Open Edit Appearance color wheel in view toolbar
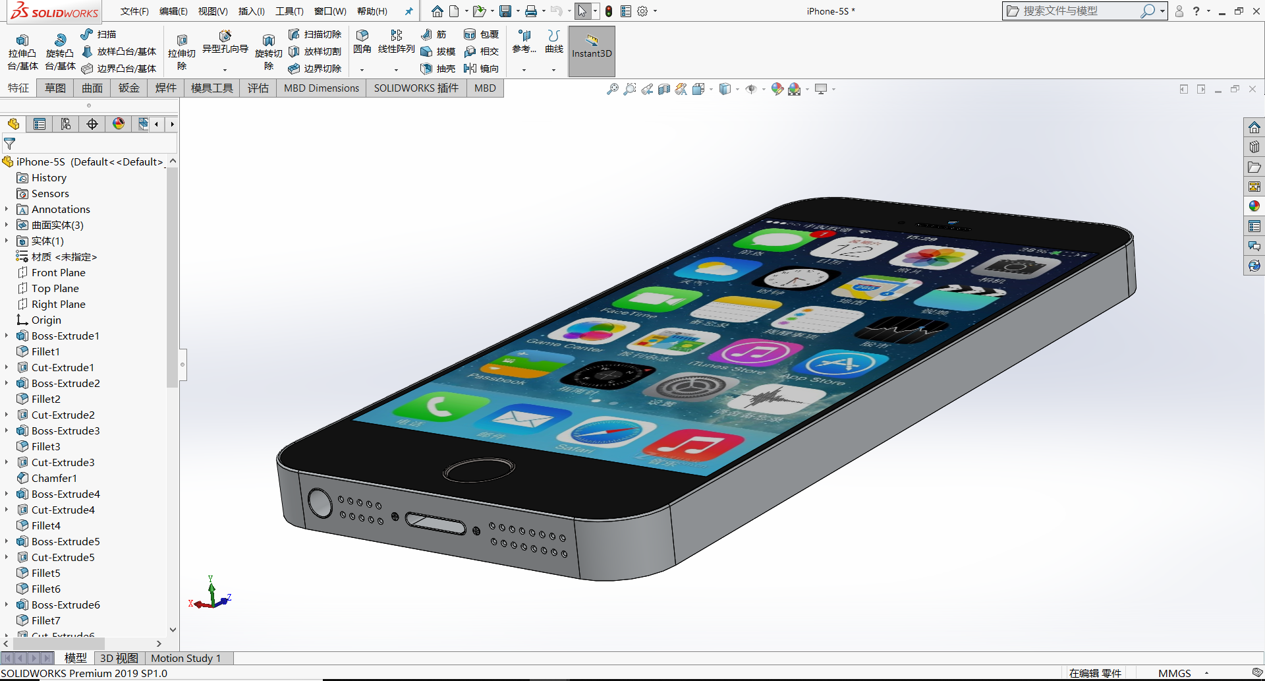 (777, 89)
